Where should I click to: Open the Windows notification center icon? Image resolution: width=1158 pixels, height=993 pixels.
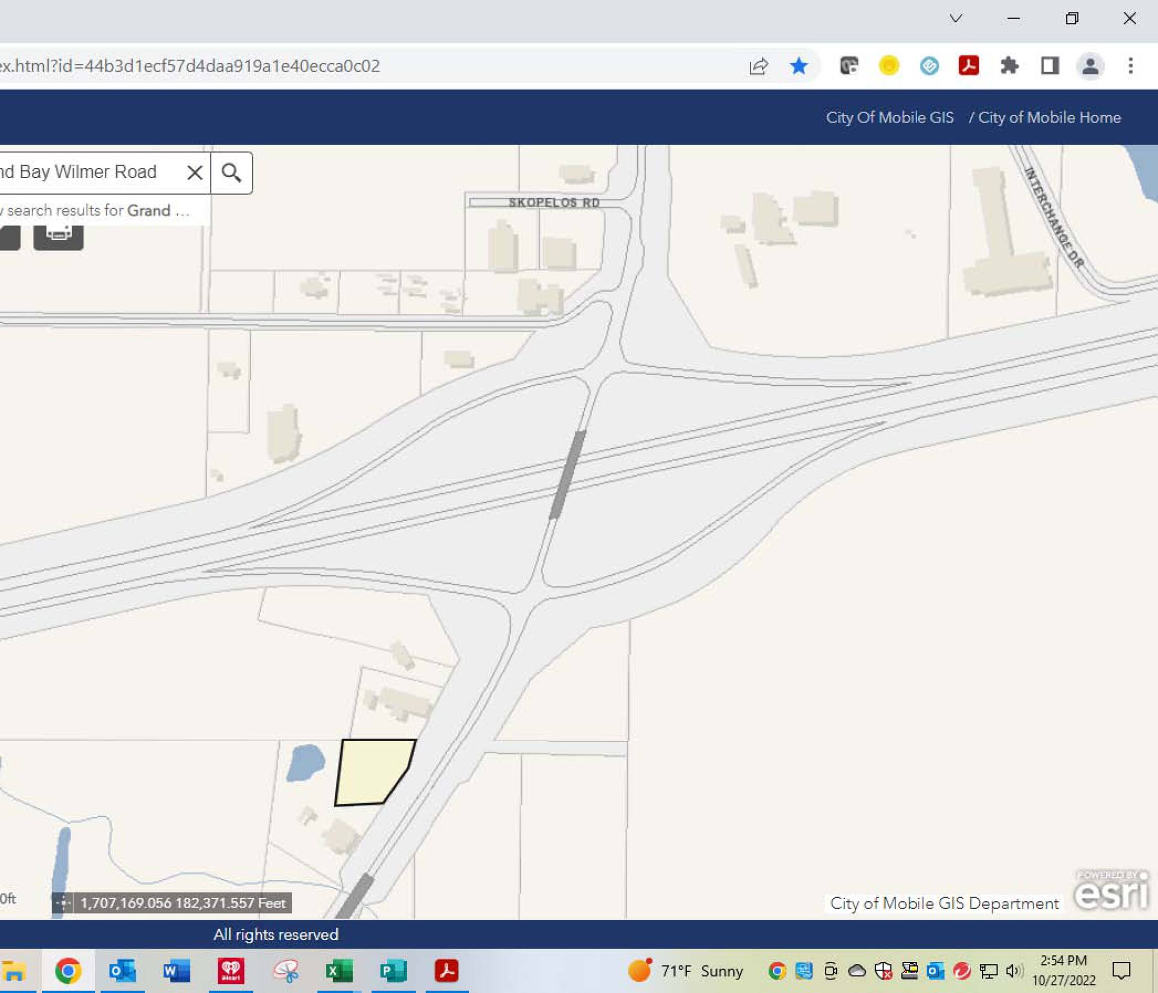(x=1121, y=971)
